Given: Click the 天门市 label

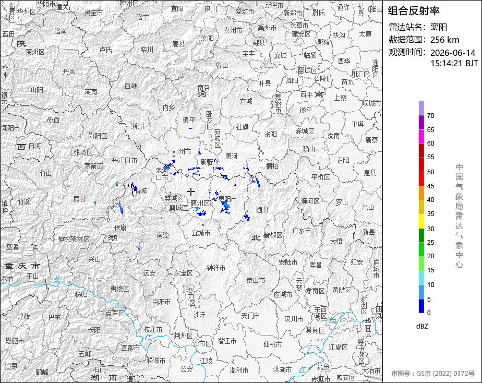Looking at the screenshot, I should click(250, 316).
